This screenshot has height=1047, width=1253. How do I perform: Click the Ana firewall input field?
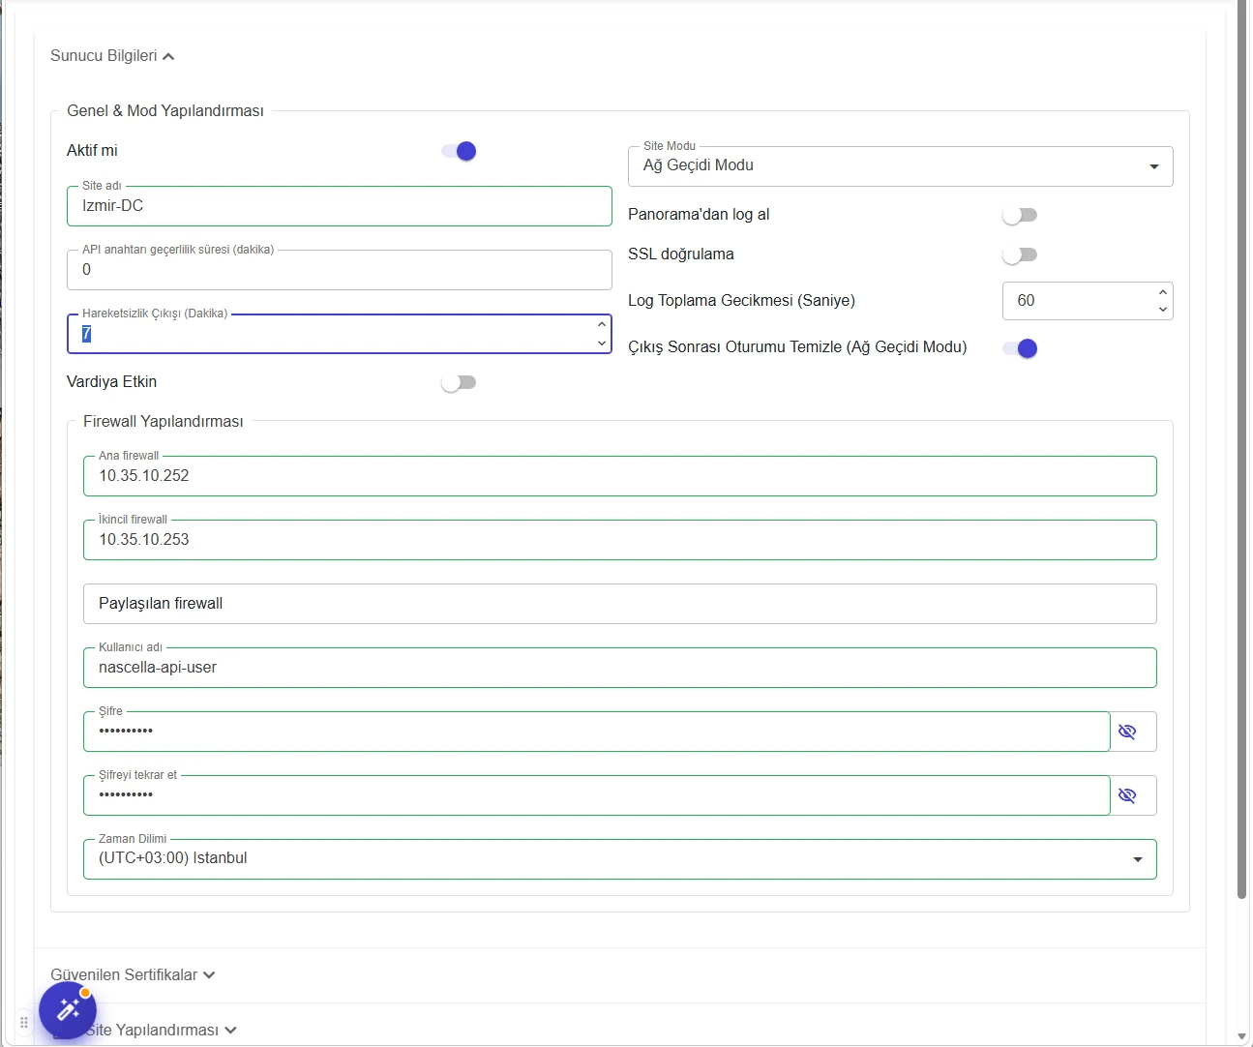point(620,476)
